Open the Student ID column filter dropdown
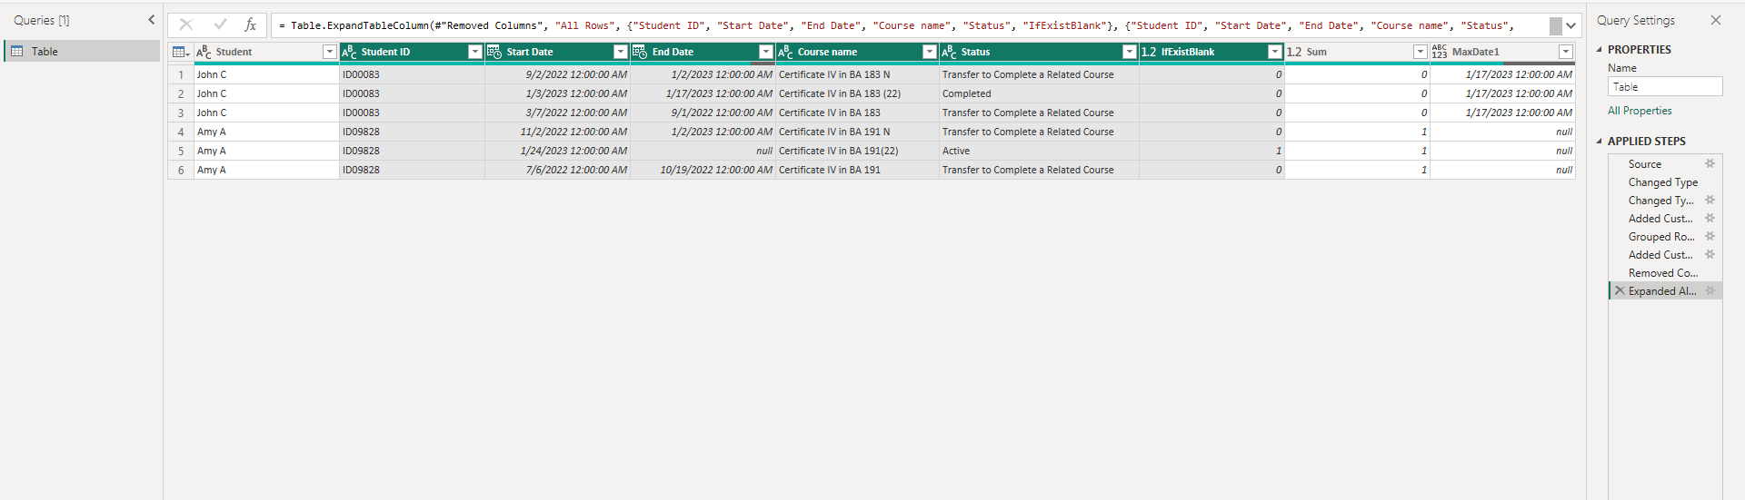This screenshot has width=1745, height=500. pos(475,52)
